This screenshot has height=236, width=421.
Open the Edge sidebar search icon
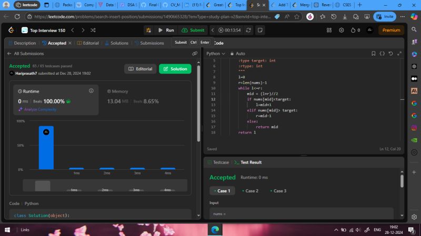pyautogui.click(x=414, y=29)
